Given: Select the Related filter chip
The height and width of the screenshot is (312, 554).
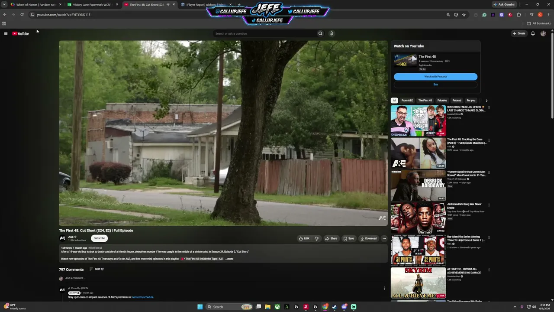Looking at the screenshot, I should pos(457,101).
